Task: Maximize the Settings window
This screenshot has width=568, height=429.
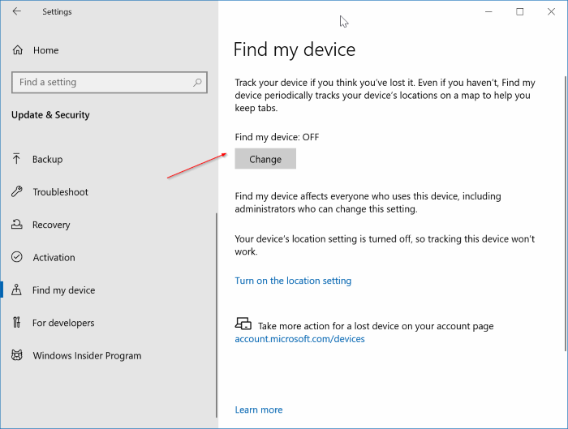Action: [520, 11]
